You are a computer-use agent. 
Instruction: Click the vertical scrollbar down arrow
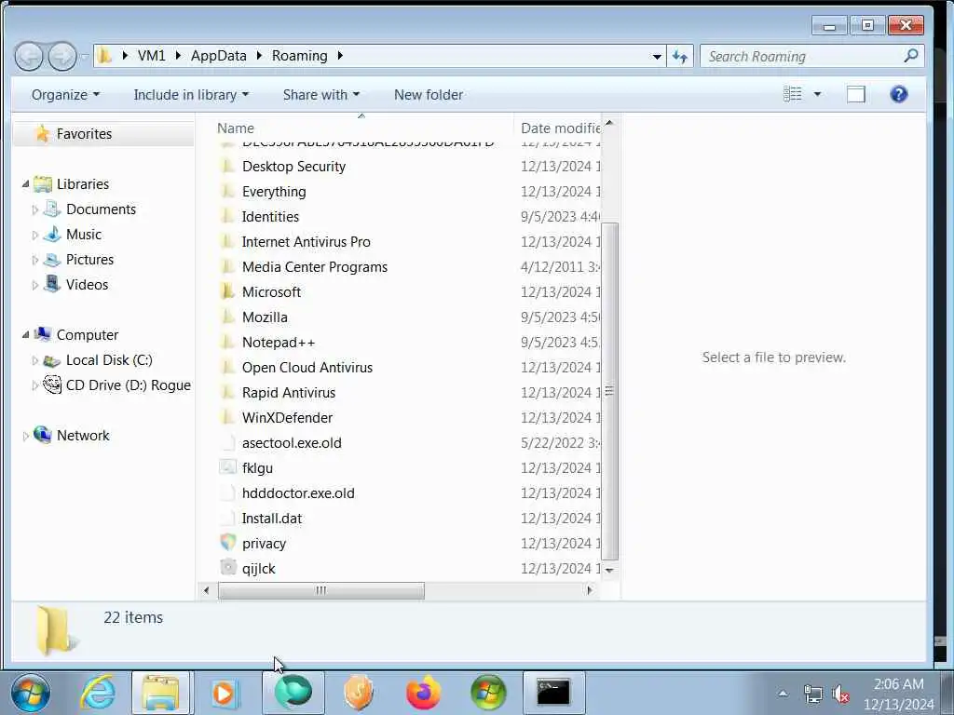pos(609,571)
